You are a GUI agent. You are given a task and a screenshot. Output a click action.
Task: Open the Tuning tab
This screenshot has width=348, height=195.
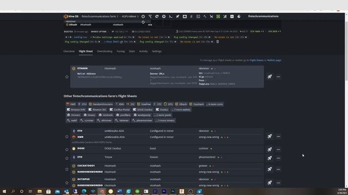[x=121, y=51]
